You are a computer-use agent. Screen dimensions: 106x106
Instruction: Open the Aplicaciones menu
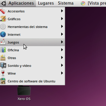(21, 3)
